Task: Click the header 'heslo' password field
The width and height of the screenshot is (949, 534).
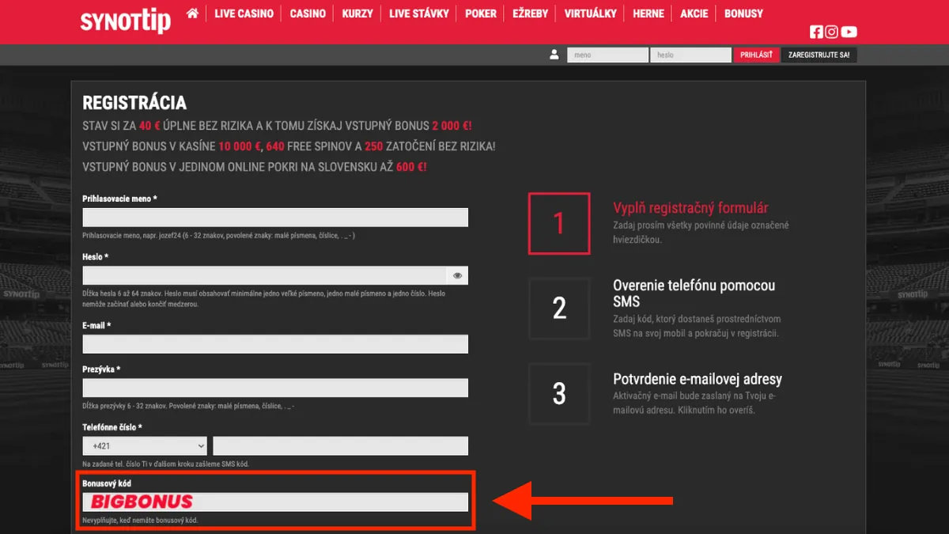Action: (690, 55)
